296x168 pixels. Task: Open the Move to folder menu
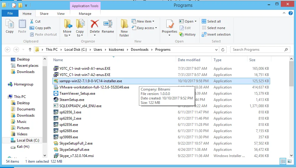tap(68, 28)
